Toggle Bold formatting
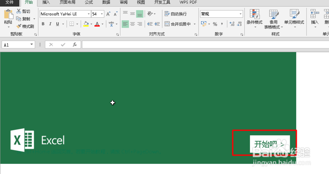 43,24
